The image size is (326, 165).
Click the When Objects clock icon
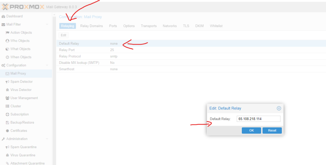click(7, 57)
